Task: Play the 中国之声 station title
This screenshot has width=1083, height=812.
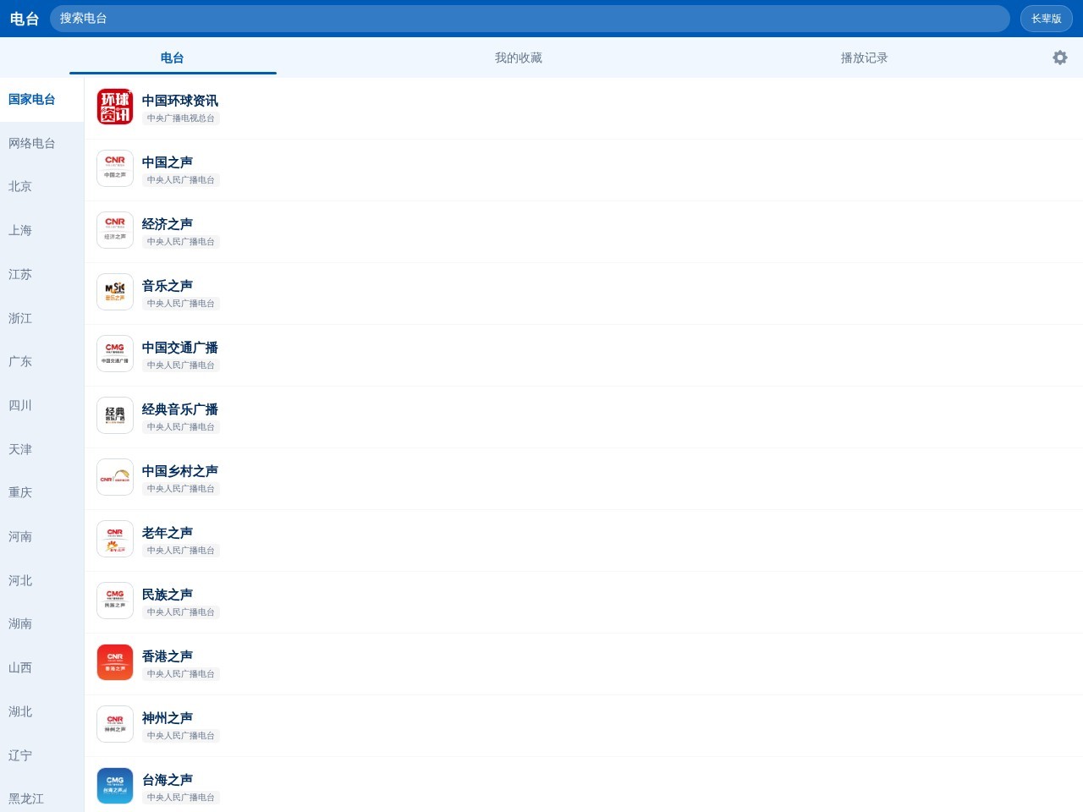Action: tap(168, 162)
